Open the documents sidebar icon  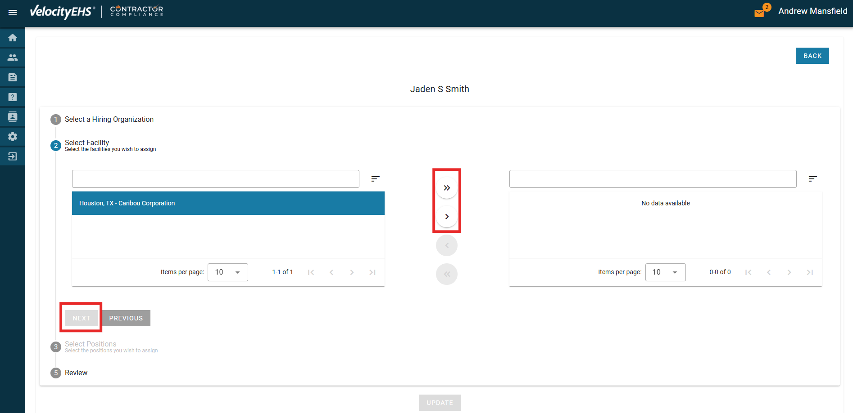(13, 77)
